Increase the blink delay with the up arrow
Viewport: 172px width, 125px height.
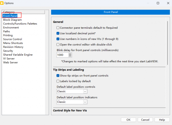(x=70, y=54)
